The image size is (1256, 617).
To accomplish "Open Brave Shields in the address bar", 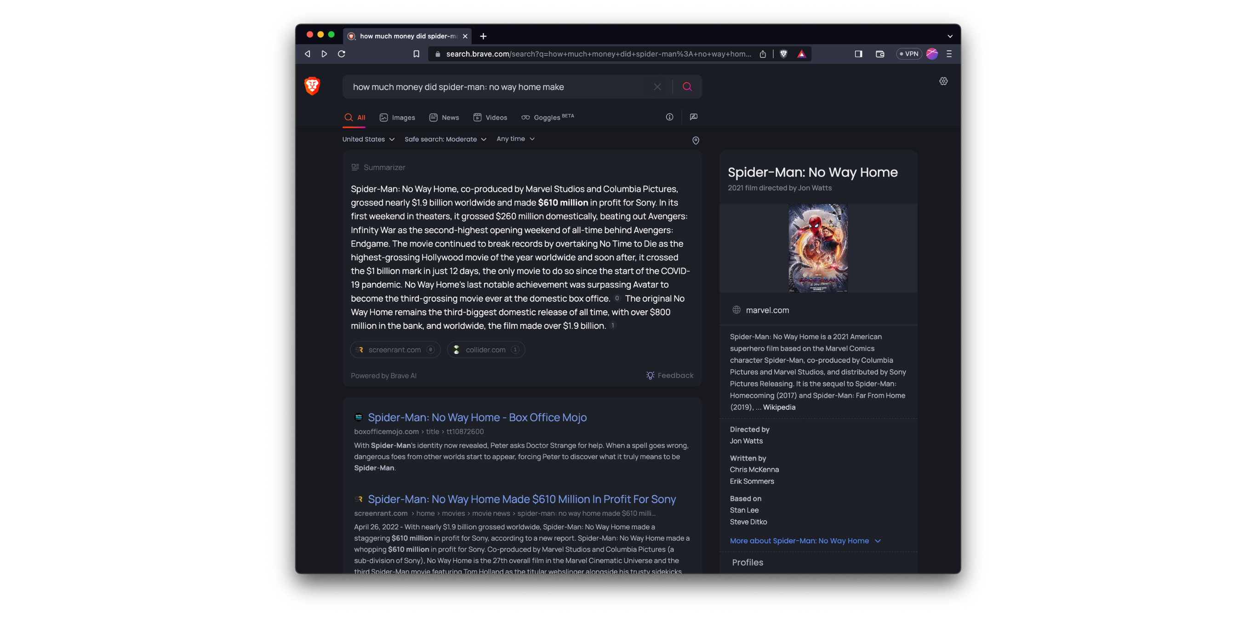I will click(x=783, y=54).
